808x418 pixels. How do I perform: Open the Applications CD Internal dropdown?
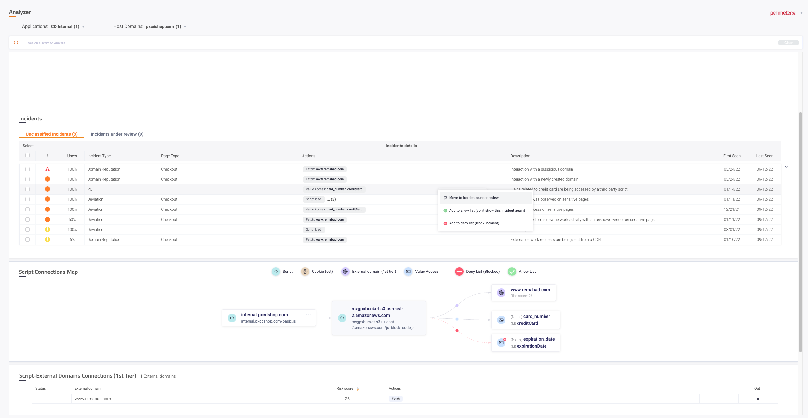[83, 27]
